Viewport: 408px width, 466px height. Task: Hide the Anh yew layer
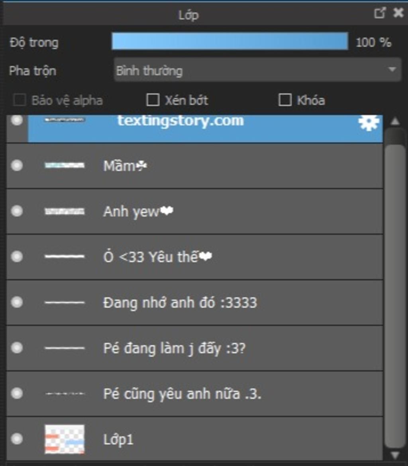tap(17, 211)
